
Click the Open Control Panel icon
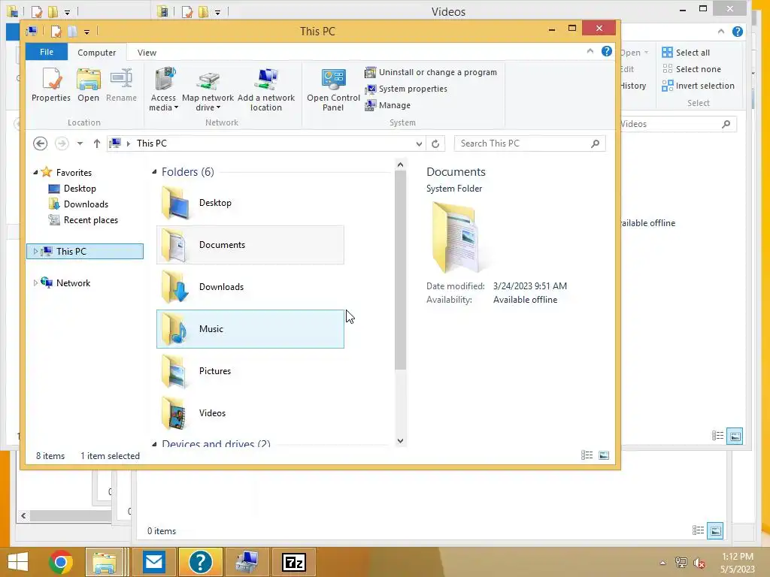tap(333, 89)
